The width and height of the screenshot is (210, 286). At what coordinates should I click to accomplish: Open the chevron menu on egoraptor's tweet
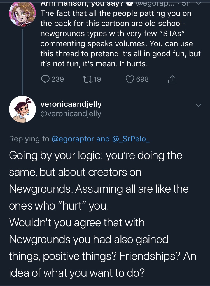[x=199, y=3]
